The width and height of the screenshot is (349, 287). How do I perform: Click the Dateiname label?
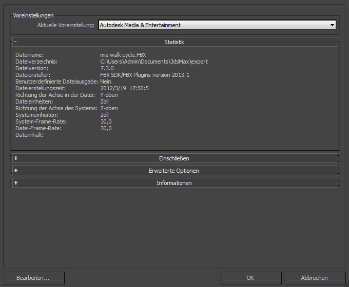tap(30, 55)
